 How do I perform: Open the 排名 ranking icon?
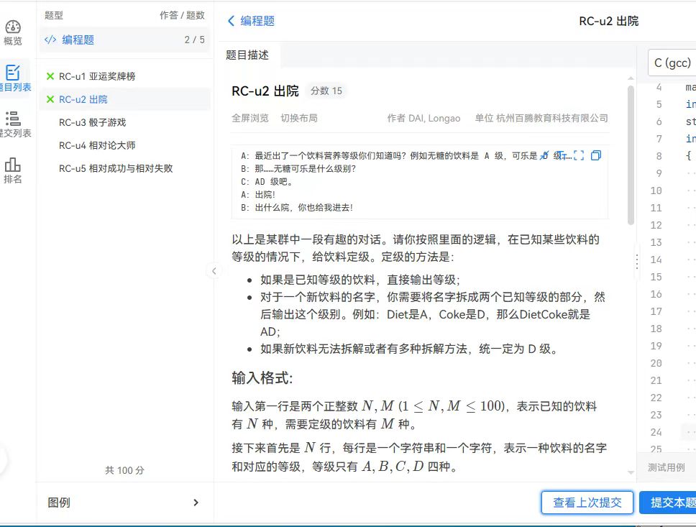tap(13, 170)
